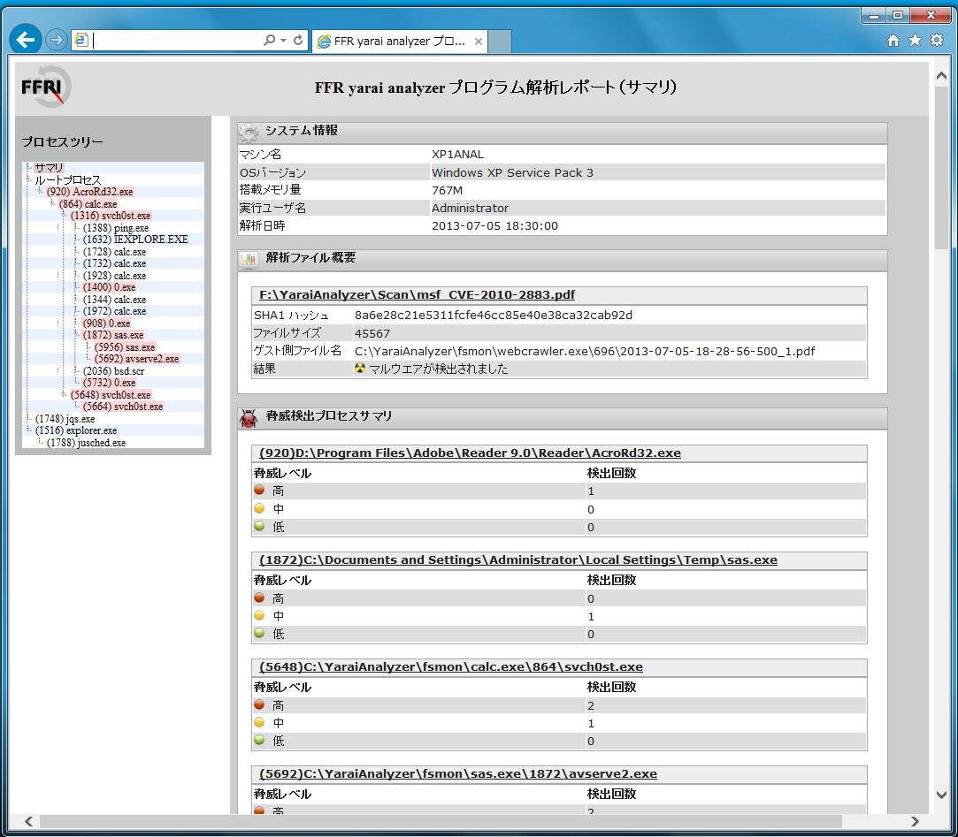Collapse the (1516) explorer.exe tree branch
Screen dimensions: 958x837
point(28,430)
